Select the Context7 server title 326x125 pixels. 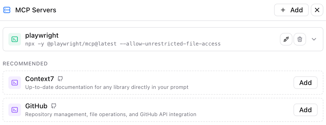(39, 79)
